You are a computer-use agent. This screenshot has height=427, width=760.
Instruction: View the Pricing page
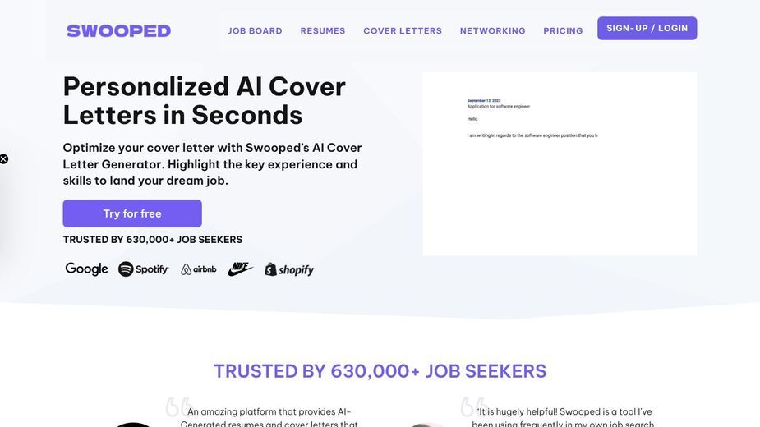(x=563, y=31)
